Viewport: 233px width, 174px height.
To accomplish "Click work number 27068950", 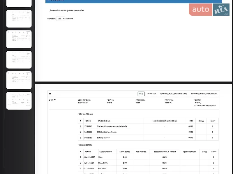I will tap(88, 137).
